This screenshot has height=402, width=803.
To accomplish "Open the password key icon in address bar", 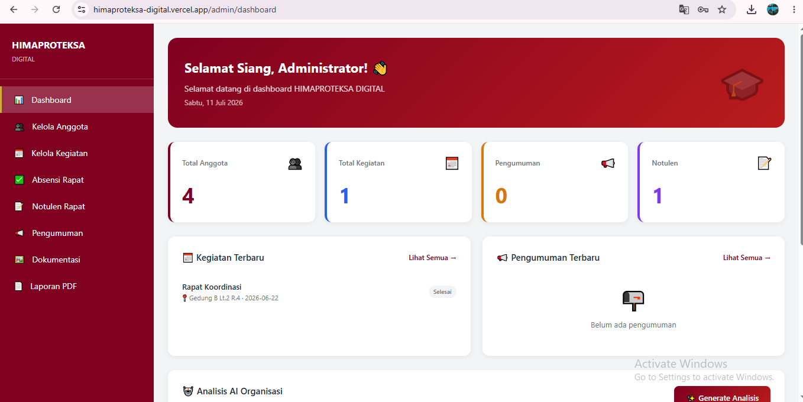I will point(703,9).
